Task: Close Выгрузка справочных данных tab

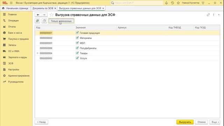Action: pos(103,8)
